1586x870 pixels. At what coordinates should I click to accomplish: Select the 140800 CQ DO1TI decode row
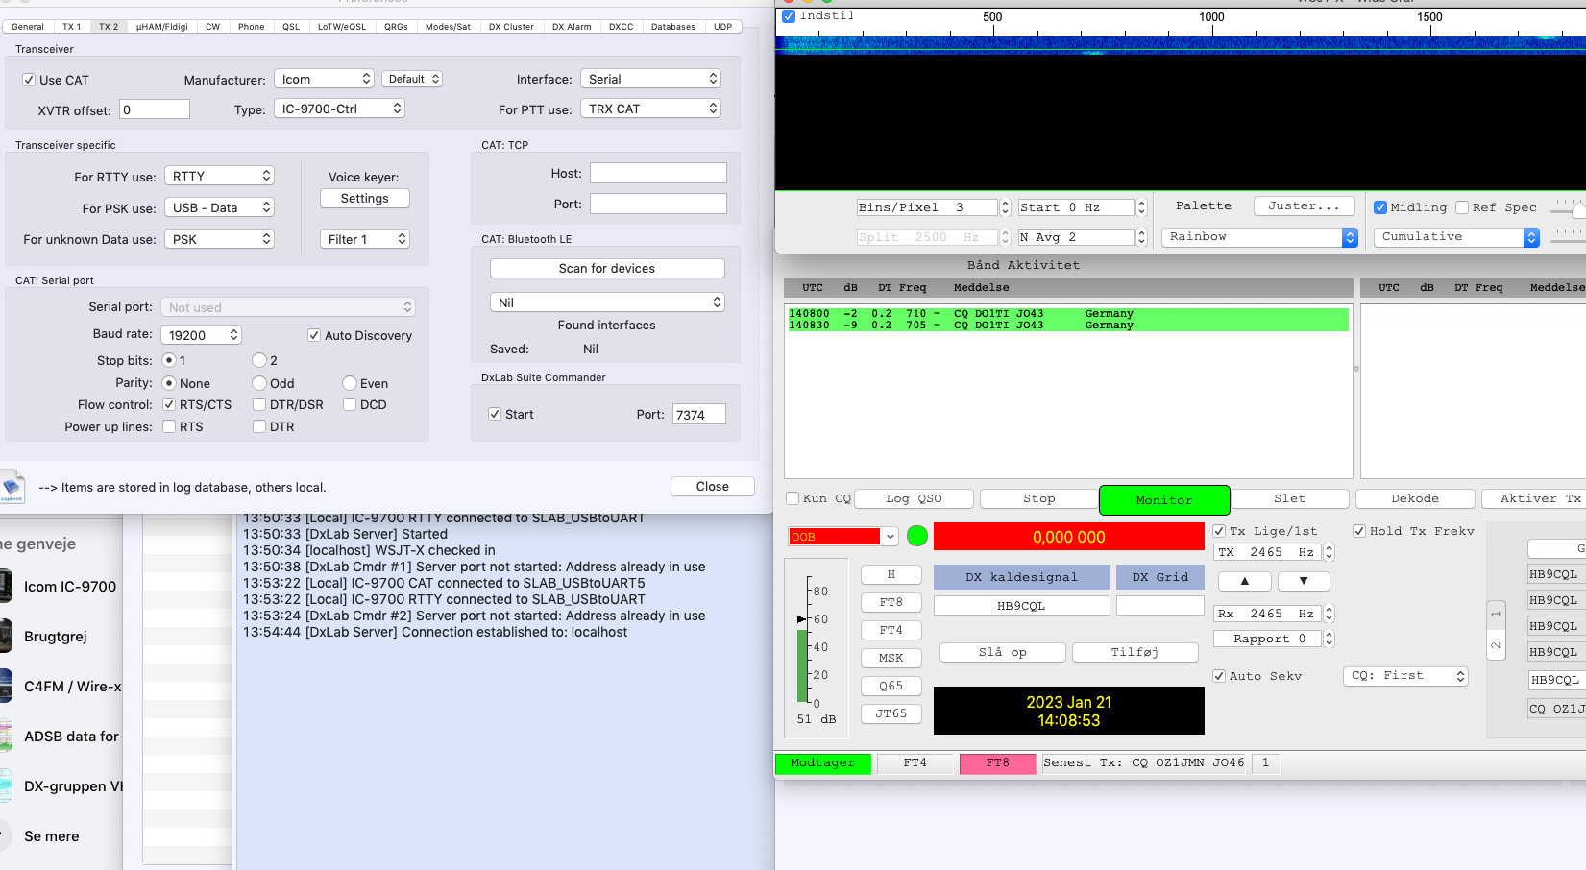1067,314
